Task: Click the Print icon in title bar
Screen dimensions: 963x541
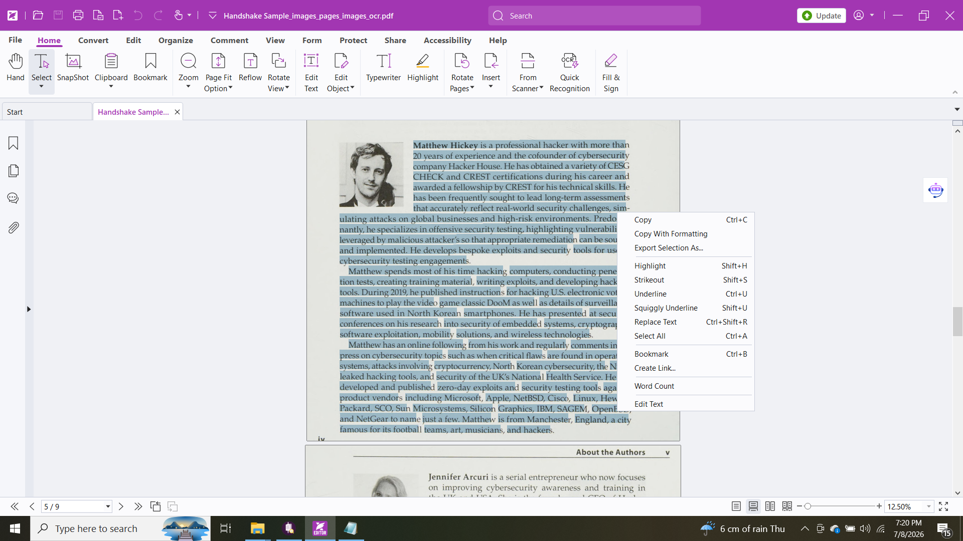Action: [78, 16]
